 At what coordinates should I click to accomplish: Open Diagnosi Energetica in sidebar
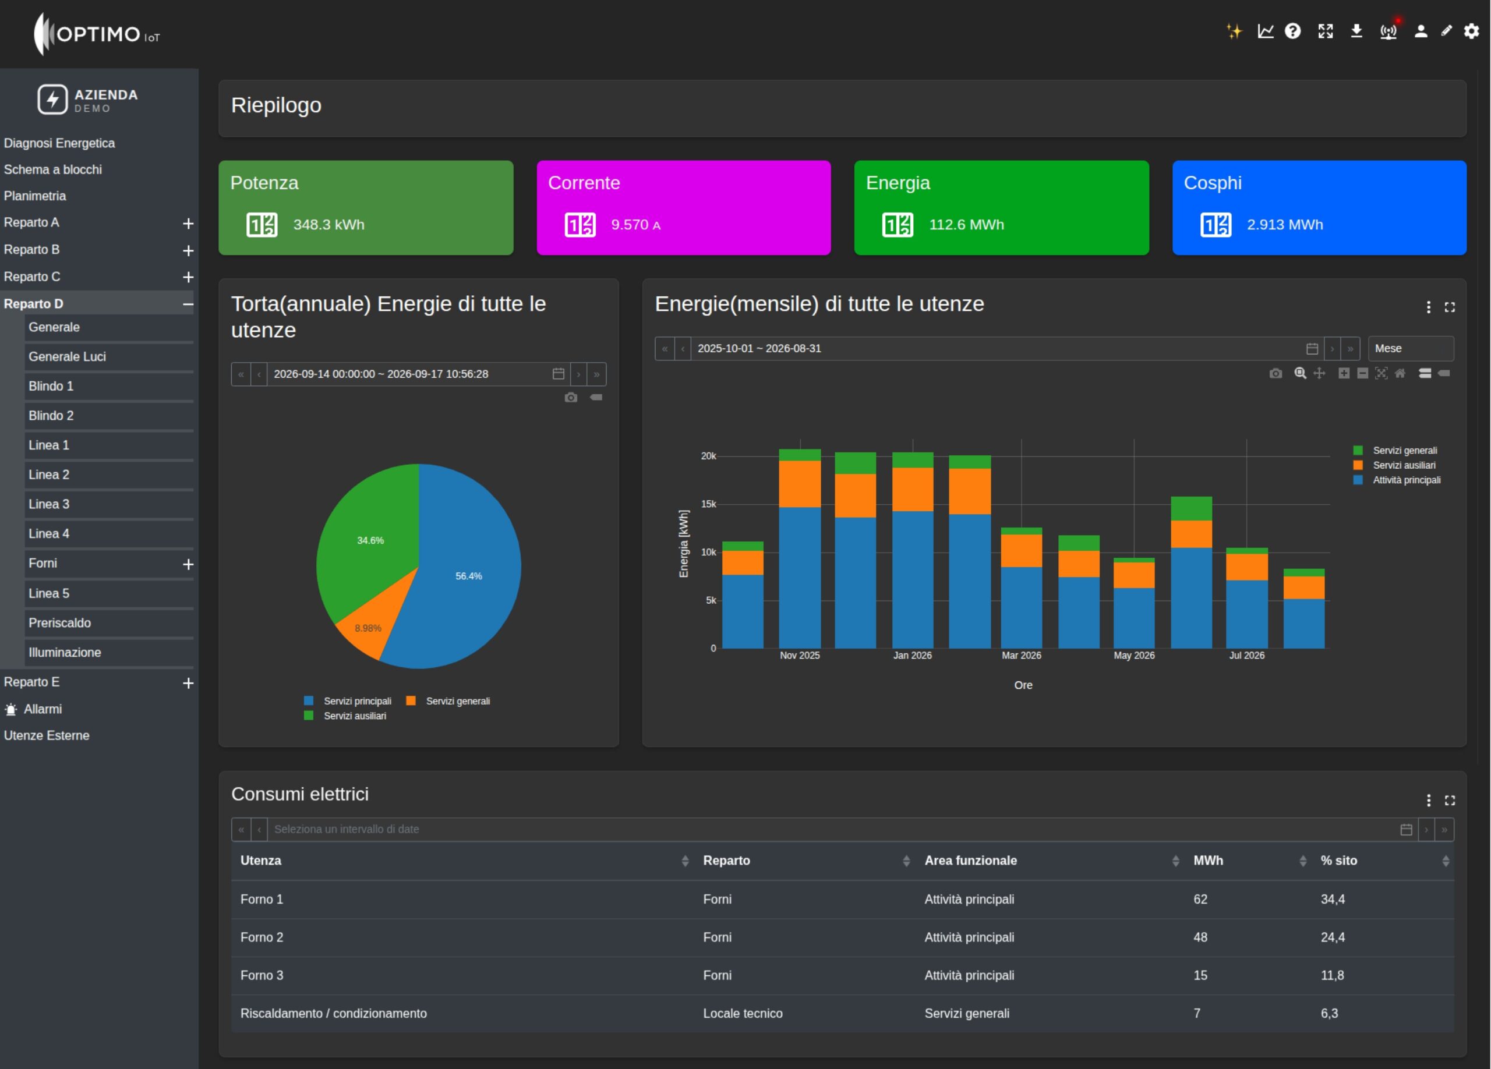tap(59, 143)
